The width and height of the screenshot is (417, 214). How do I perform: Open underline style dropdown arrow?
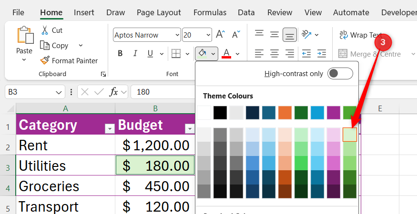tap(162, 54)
